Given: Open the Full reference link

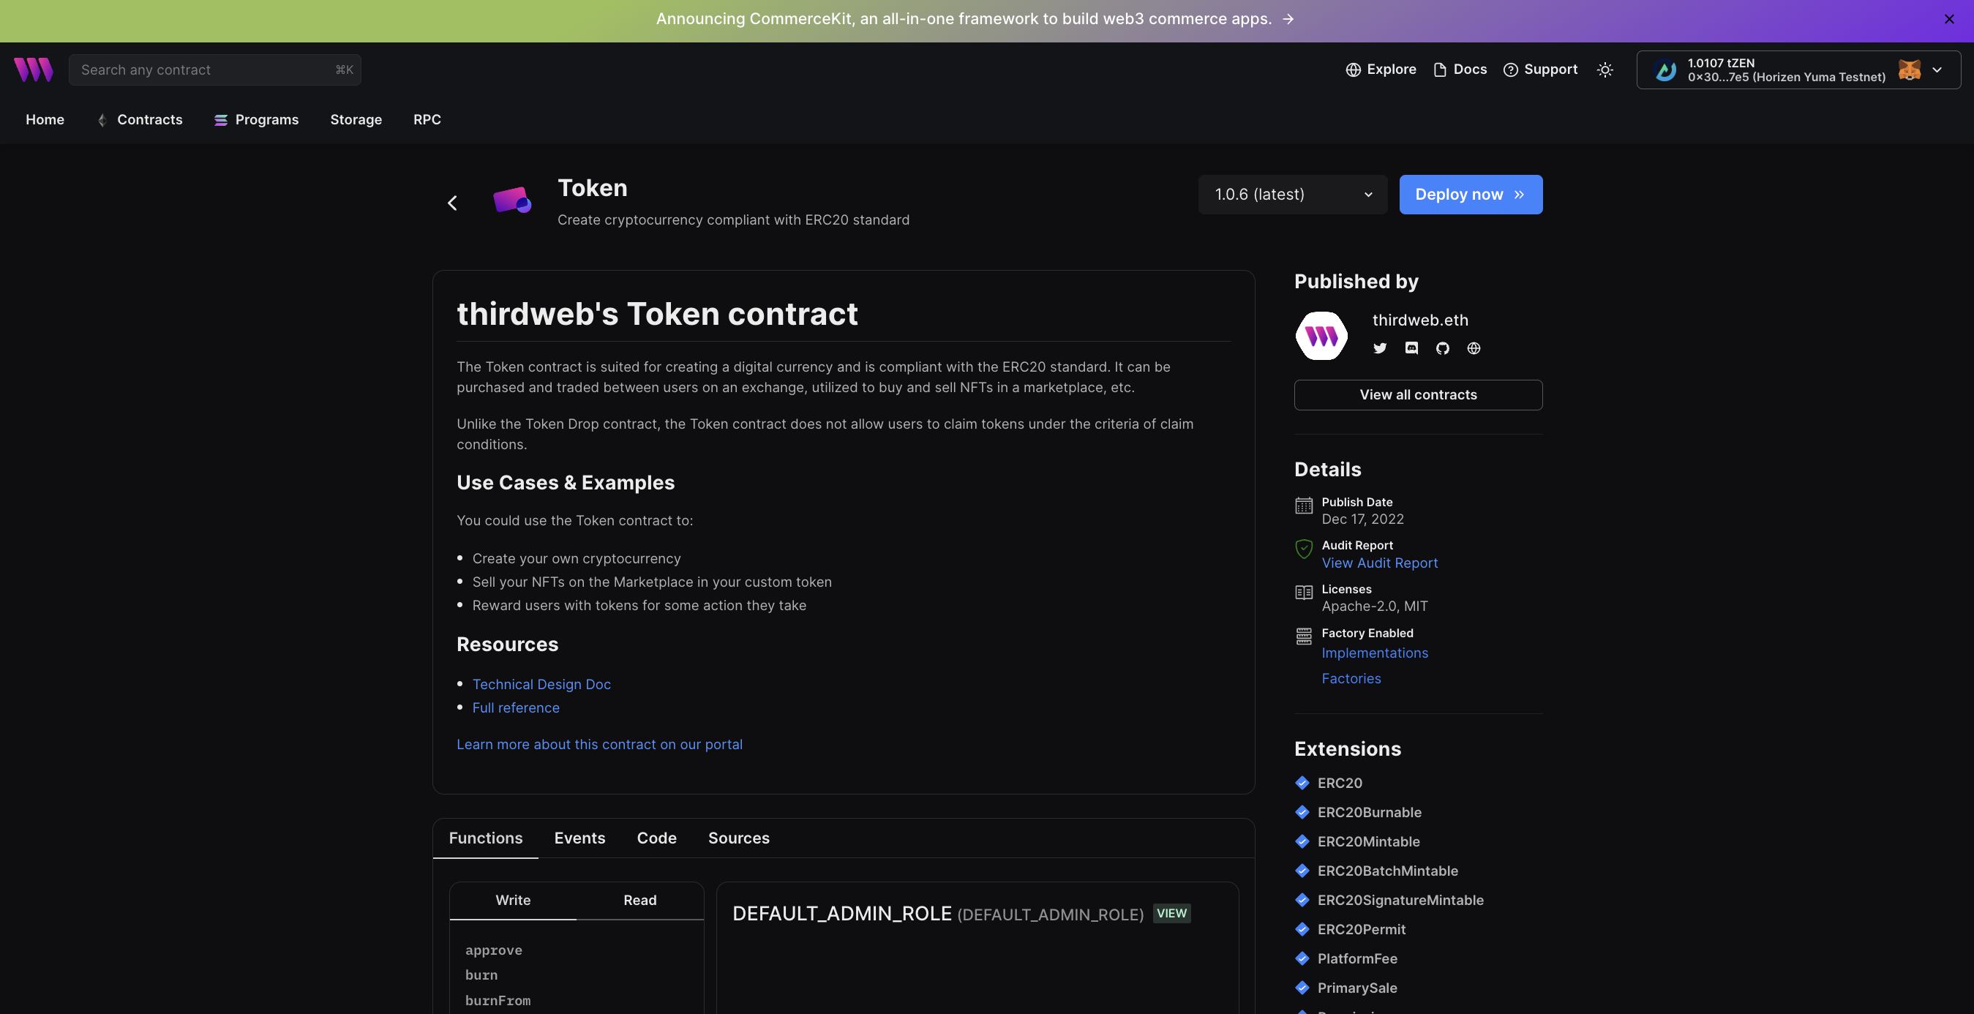Looking at the screenshot, I should click(x=516, y=708).
